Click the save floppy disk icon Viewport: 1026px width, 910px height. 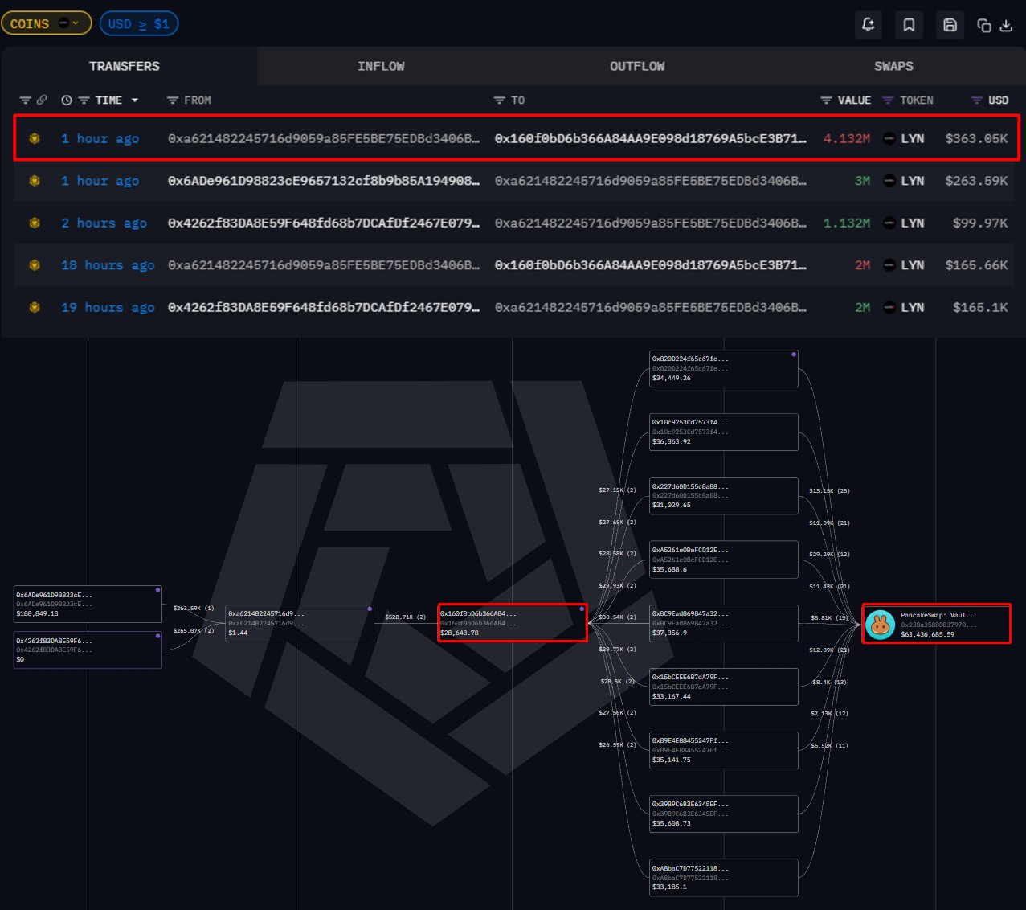click(x=950, y=25)
